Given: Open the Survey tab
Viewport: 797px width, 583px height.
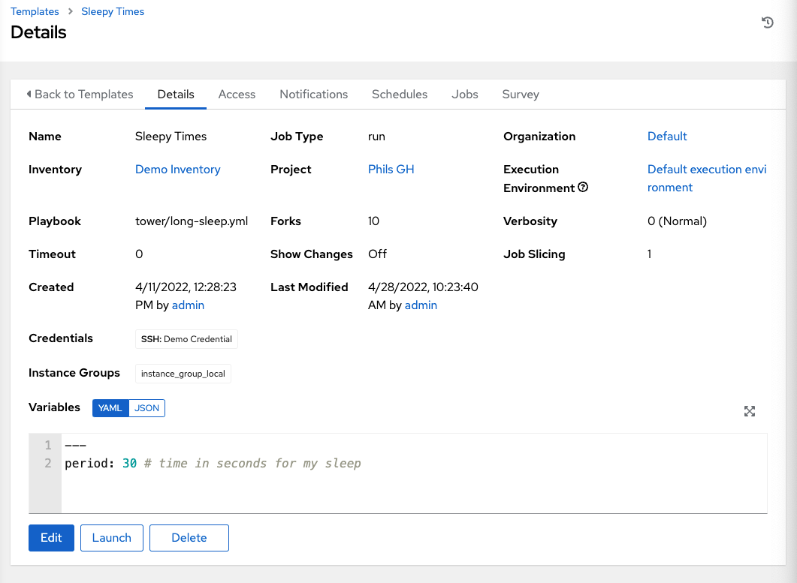Looking at the screenshot, I should coord(521,94).
